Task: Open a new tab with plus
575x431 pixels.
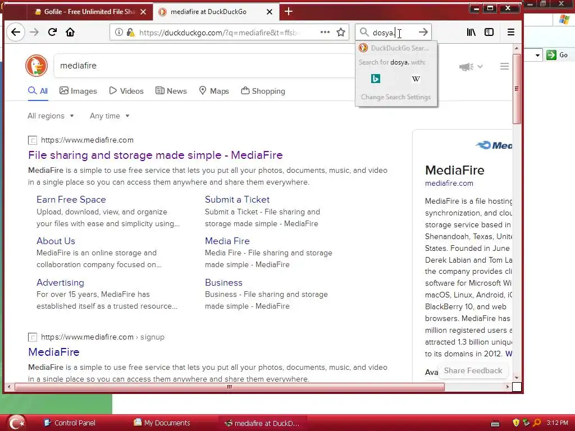Action: [x=289, y=11]
